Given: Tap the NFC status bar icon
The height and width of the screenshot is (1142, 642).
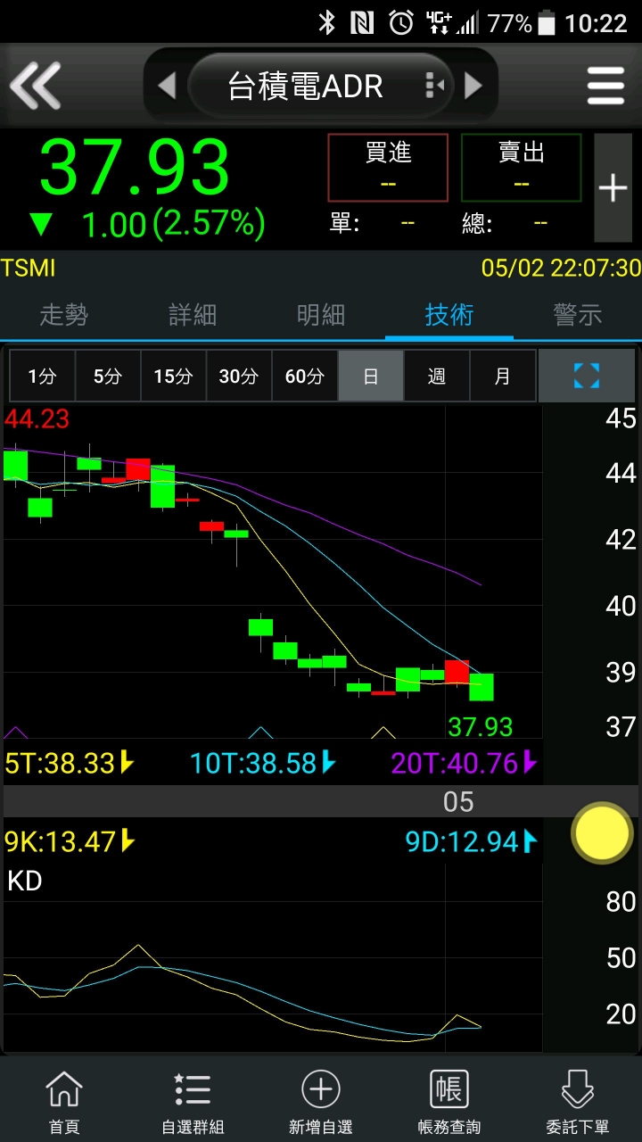Looking at the screenshot, I should click(362, 22).
